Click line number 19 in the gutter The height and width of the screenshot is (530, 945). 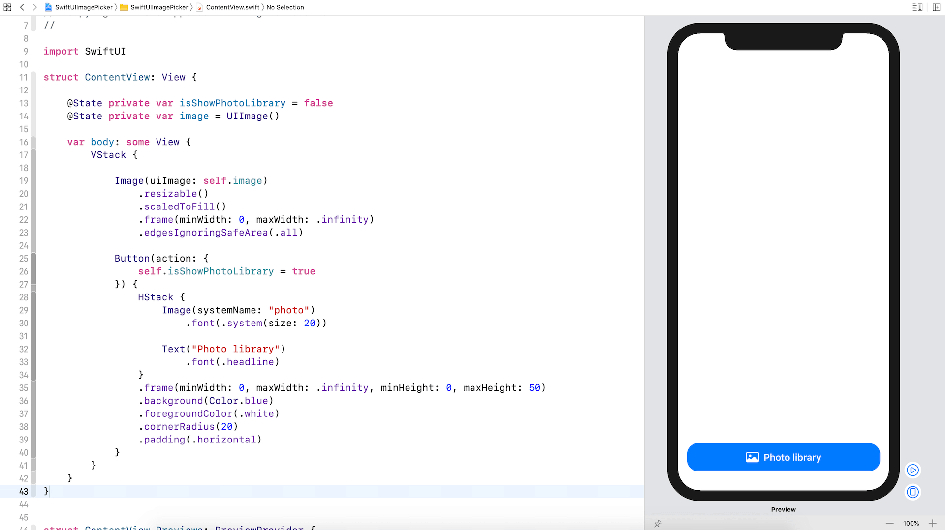24,181
